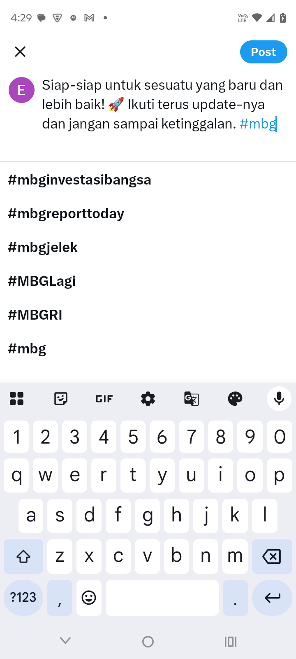
Task: Tap the purple E profile avatar
Action: pos(21,90)
